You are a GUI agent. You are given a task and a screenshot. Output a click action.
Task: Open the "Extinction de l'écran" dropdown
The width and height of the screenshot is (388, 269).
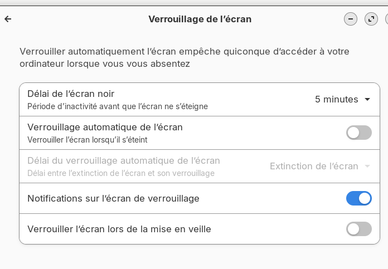[314, 166]
